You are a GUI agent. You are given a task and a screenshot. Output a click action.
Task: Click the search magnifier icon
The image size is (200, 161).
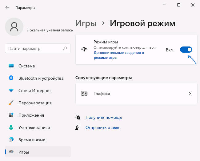click(x=65, y=48)
